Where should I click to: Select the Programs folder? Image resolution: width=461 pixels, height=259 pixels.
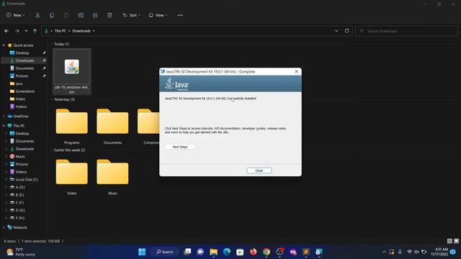point(72,126)
